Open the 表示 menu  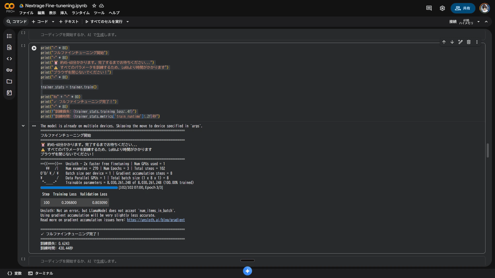(x=53, y=13)
